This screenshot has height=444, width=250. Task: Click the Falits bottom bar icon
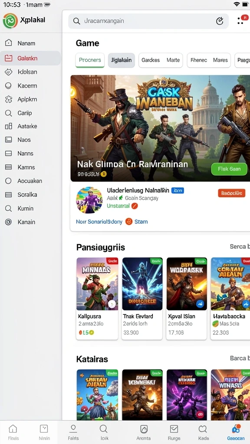[73, 429]
